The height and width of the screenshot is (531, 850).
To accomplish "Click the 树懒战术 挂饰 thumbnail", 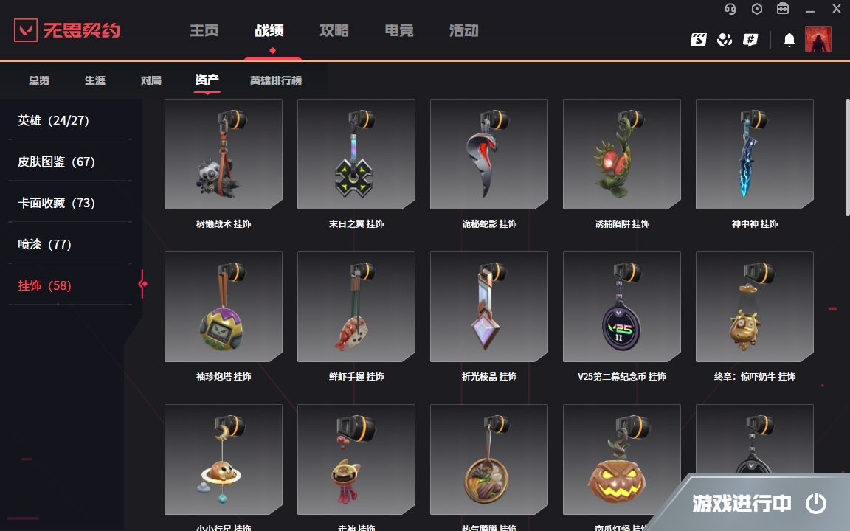I will 224,154.
